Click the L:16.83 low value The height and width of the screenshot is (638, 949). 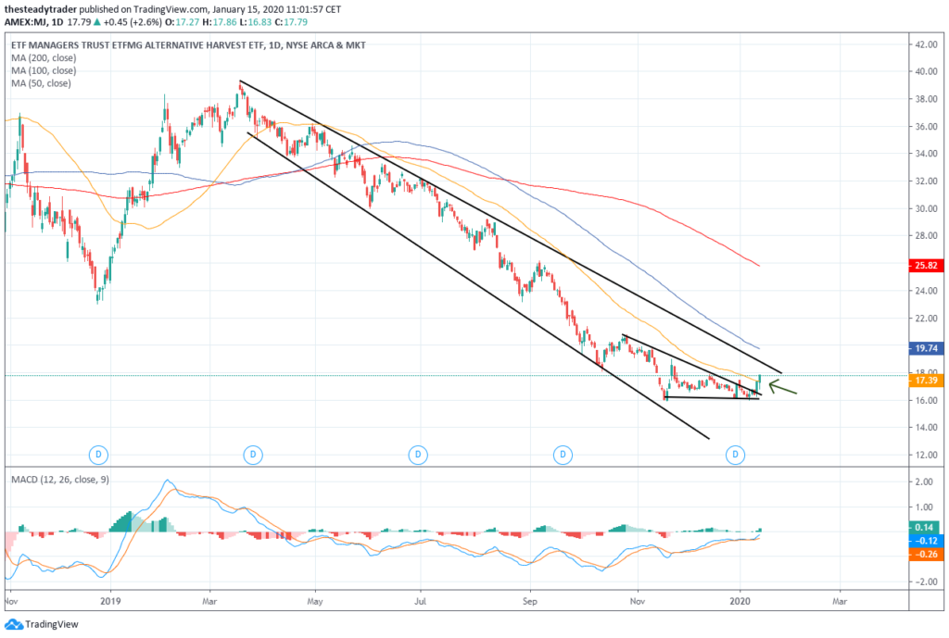(x=255, y=22)
